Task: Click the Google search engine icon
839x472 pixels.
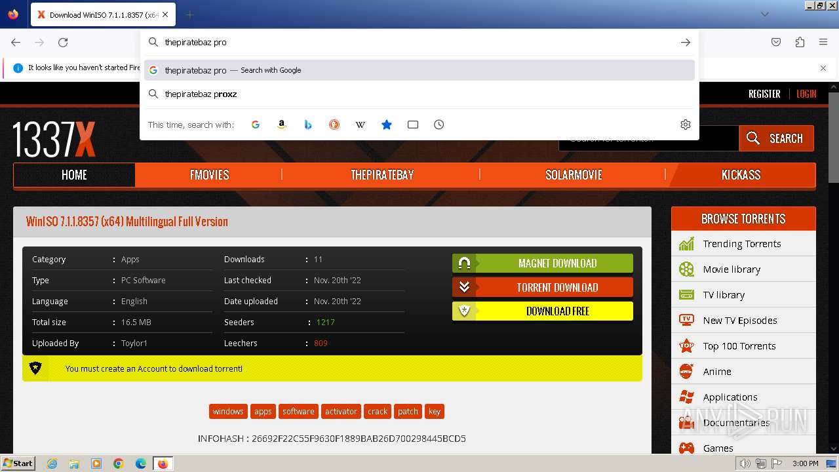Action: click(256, 125)
